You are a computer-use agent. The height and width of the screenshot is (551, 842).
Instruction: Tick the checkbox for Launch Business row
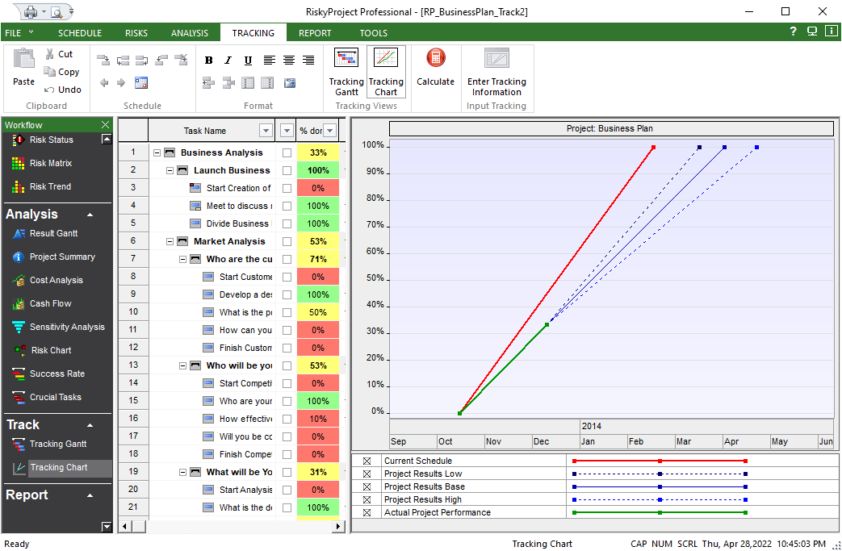[287, 170]
